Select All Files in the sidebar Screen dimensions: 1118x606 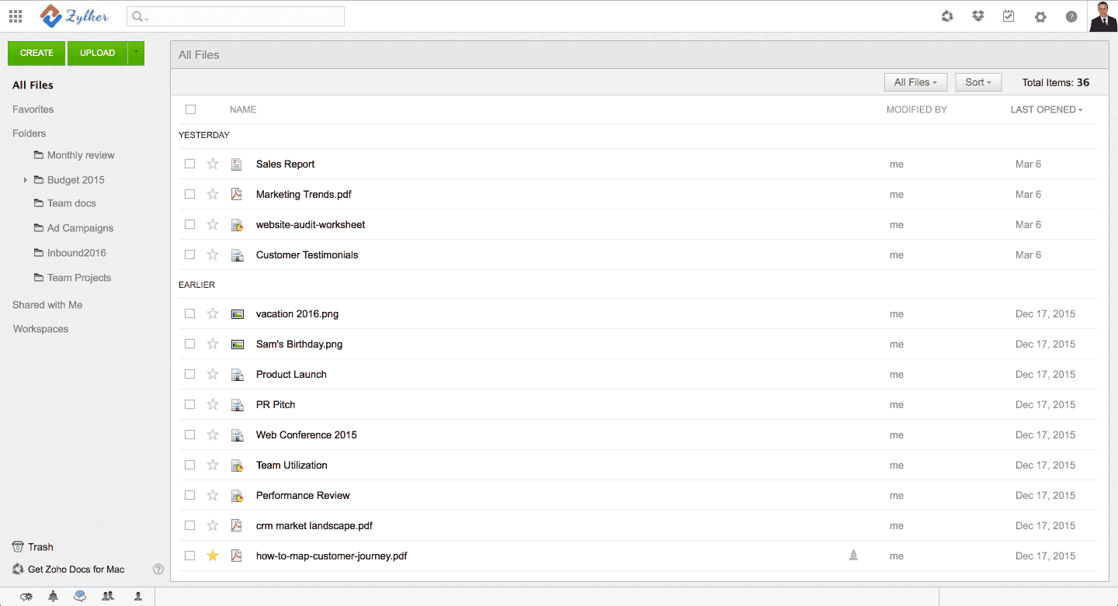(33, 85)
